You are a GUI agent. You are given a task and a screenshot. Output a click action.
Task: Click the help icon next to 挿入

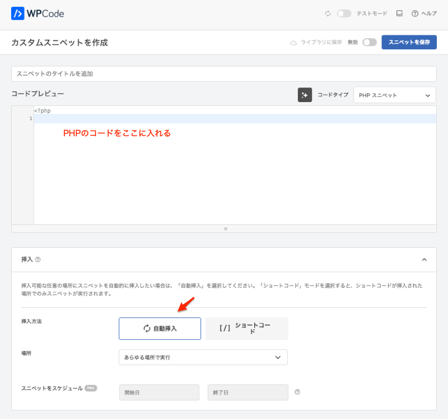coord(38,259)
